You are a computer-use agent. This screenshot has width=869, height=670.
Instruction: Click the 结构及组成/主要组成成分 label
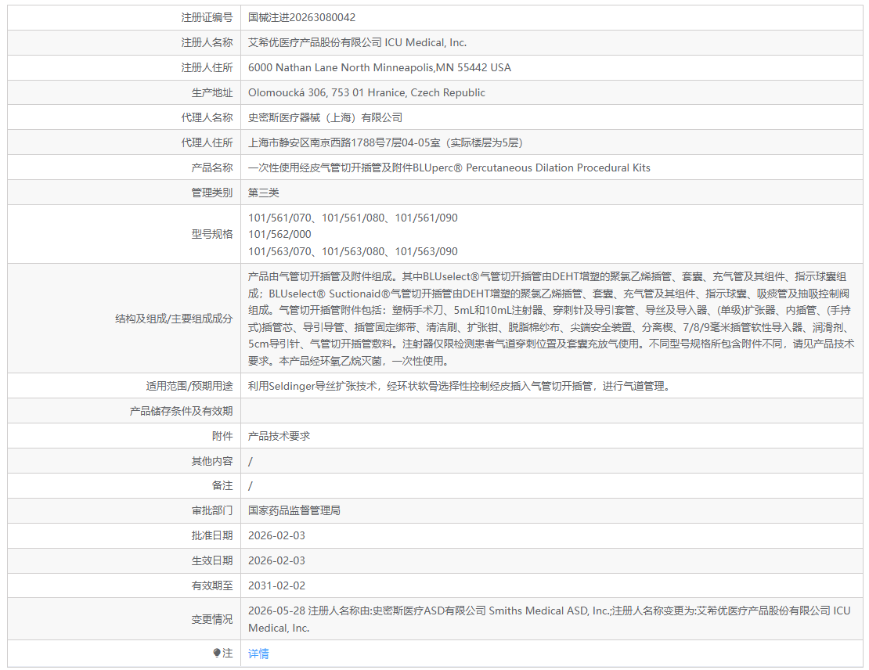(x=174, y=319)
